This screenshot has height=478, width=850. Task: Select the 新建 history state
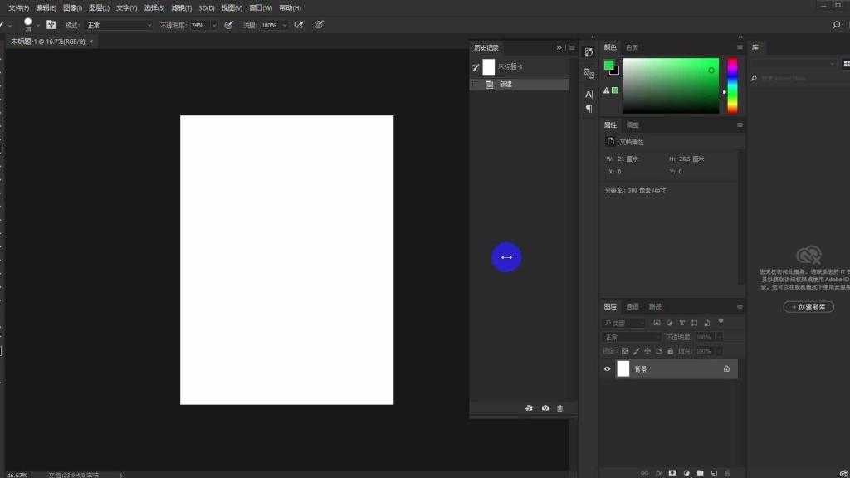click(506, 85)
